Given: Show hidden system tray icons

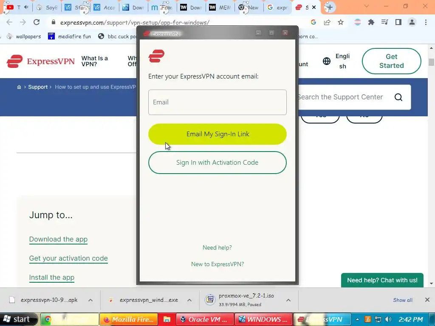Looking at the screenshot, I should click(357, 319).
